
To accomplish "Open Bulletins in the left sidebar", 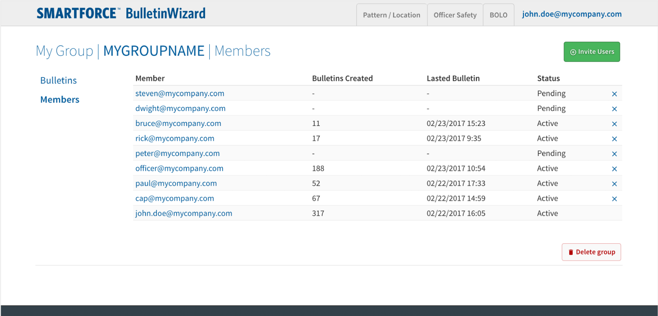I will tap(58, 80).
